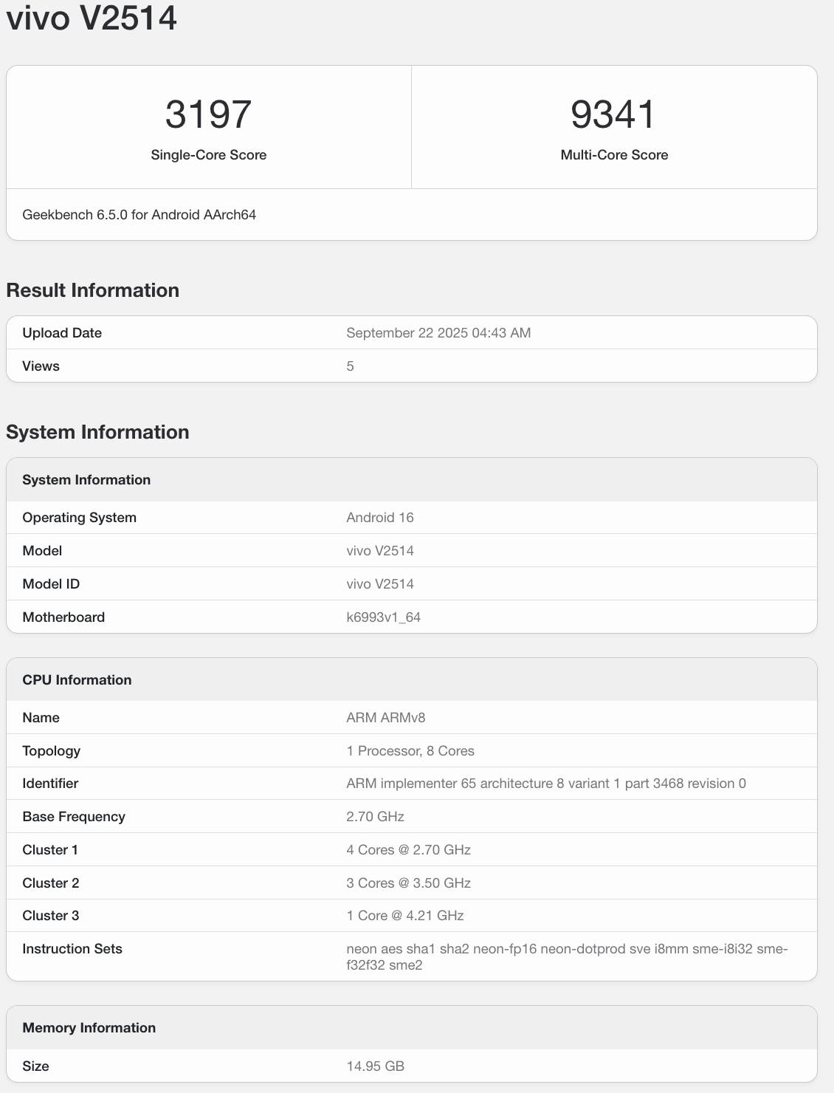Select the Android 16 operating system value
This screenshot has width=834, height=1093.
click(379, 518)
